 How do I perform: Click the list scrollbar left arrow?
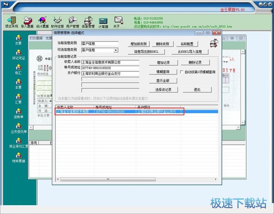pyautogui.click(x=58, y=179)
